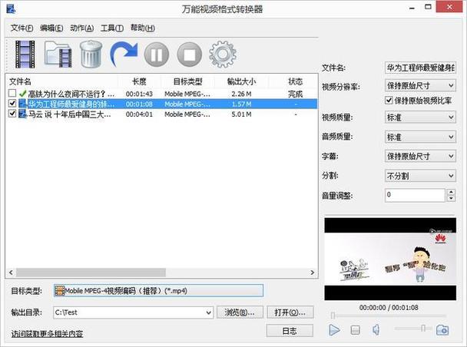The image size is (467, 347).
Task: Click the 长度 column header
Action: coord(139,81)
